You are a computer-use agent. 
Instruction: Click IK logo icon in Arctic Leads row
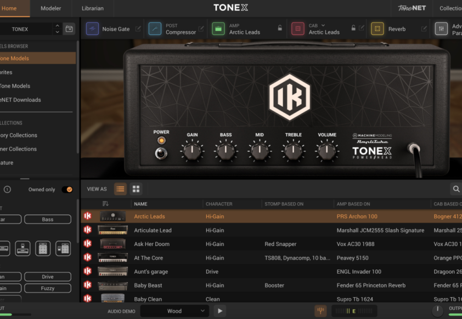(x=87, y=216)
